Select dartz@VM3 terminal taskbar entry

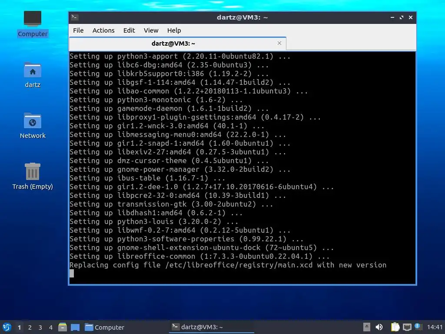pos(212,327)
